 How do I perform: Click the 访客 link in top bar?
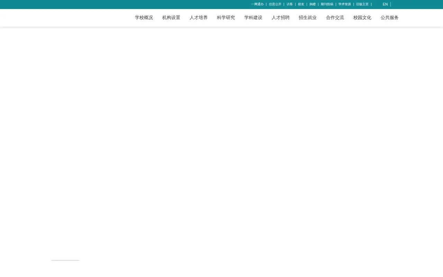coord(290,5)
